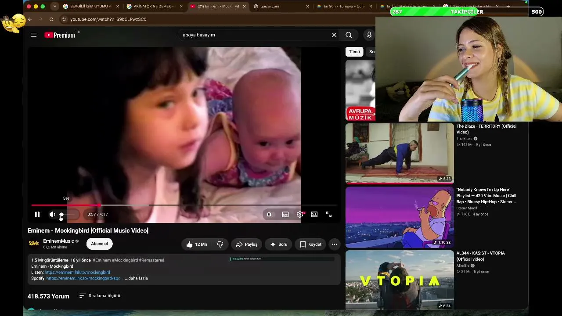Clear the search box text
Viewport: 562px width, 316px height.
334,35
